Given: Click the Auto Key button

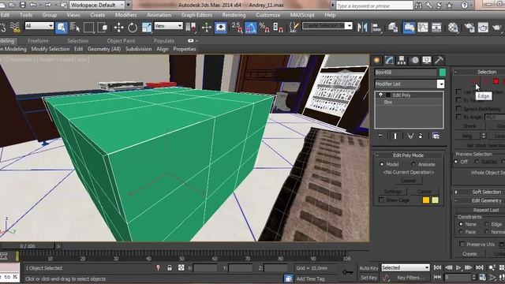Looking at the screenshot, I should pyautogui.click(x=368, y=268).
